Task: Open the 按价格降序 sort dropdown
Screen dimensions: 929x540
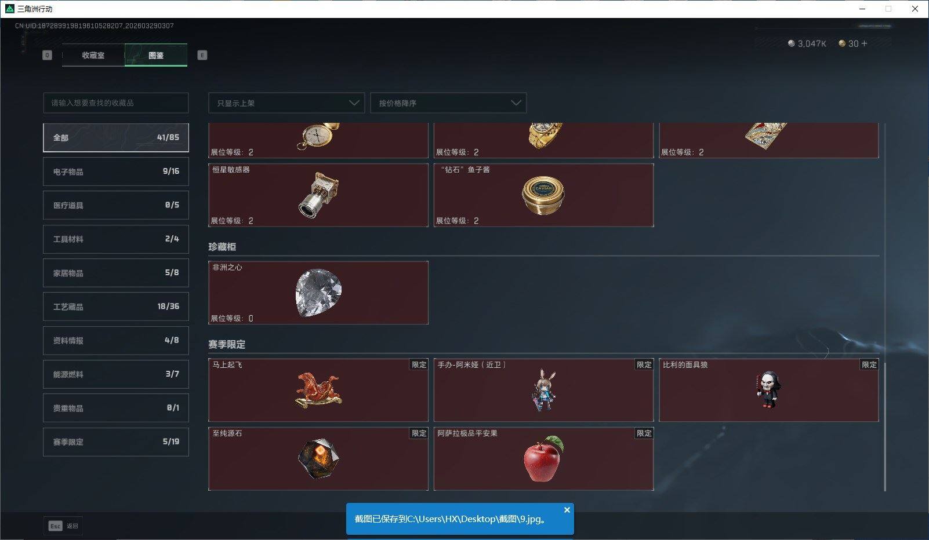Action: pos(448,103)
